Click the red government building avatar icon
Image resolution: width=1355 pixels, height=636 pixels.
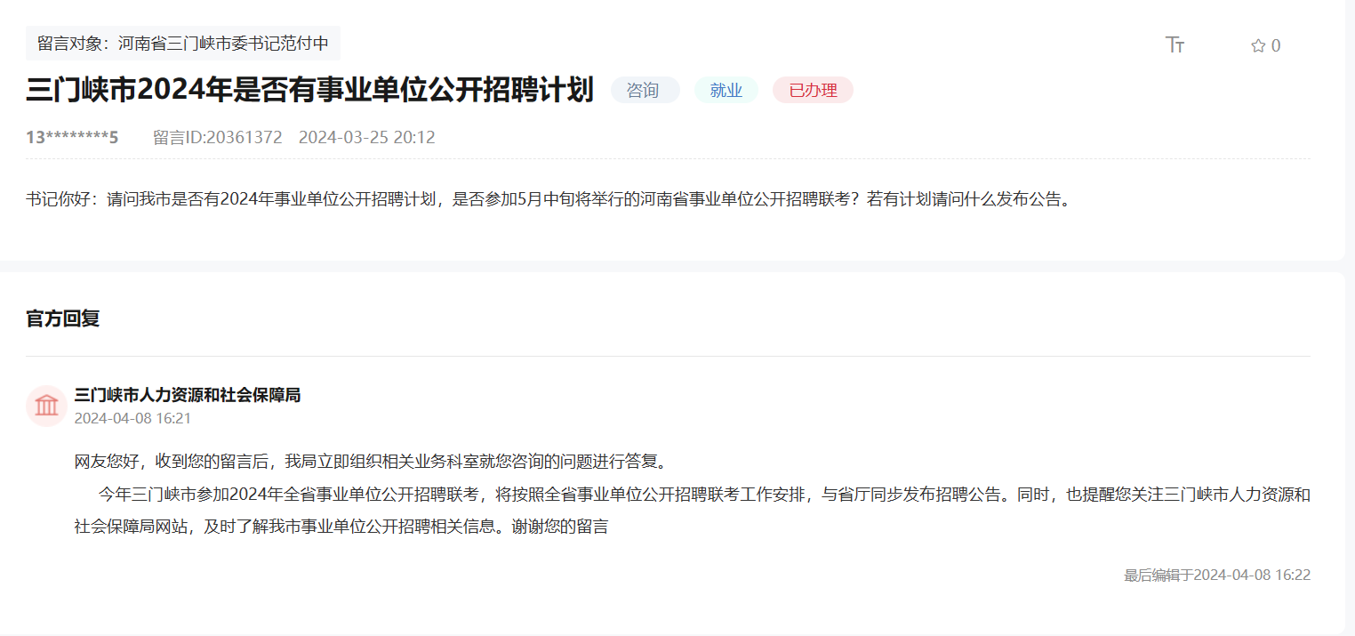click(x=46, y=407)
